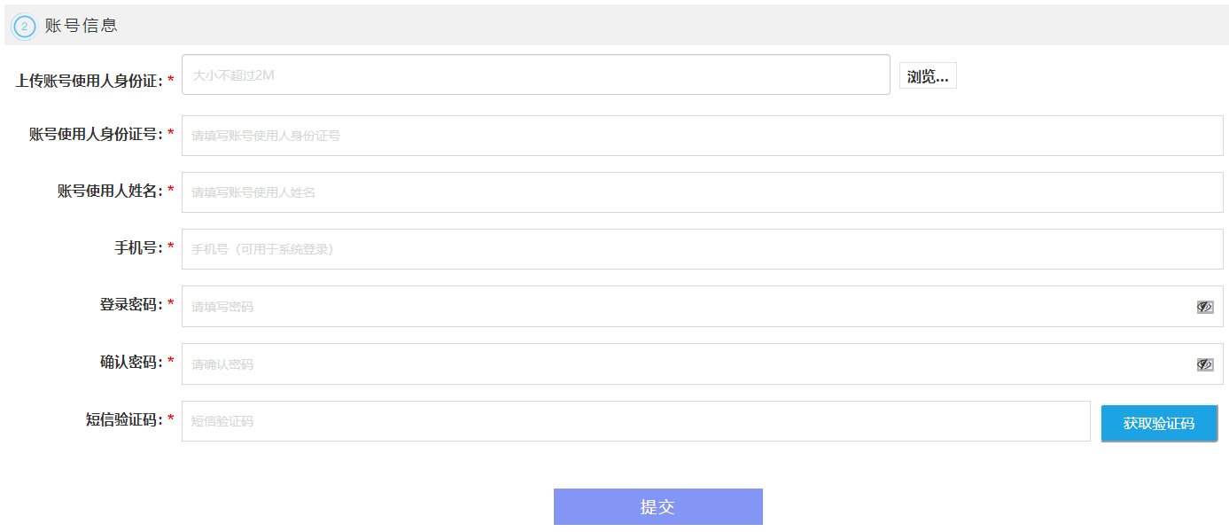
Task: Enter the 短信验证码 text box
Action: (x=635, y=421)
